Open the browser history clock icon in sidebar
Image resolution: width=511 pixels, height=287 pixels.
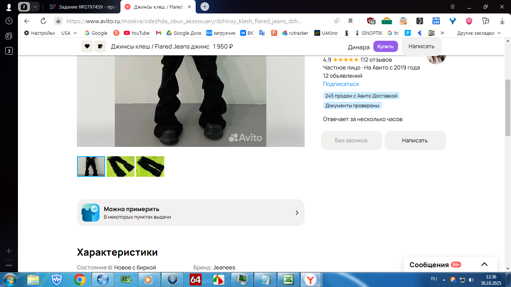pyautogui.click(x=9, y=21)
